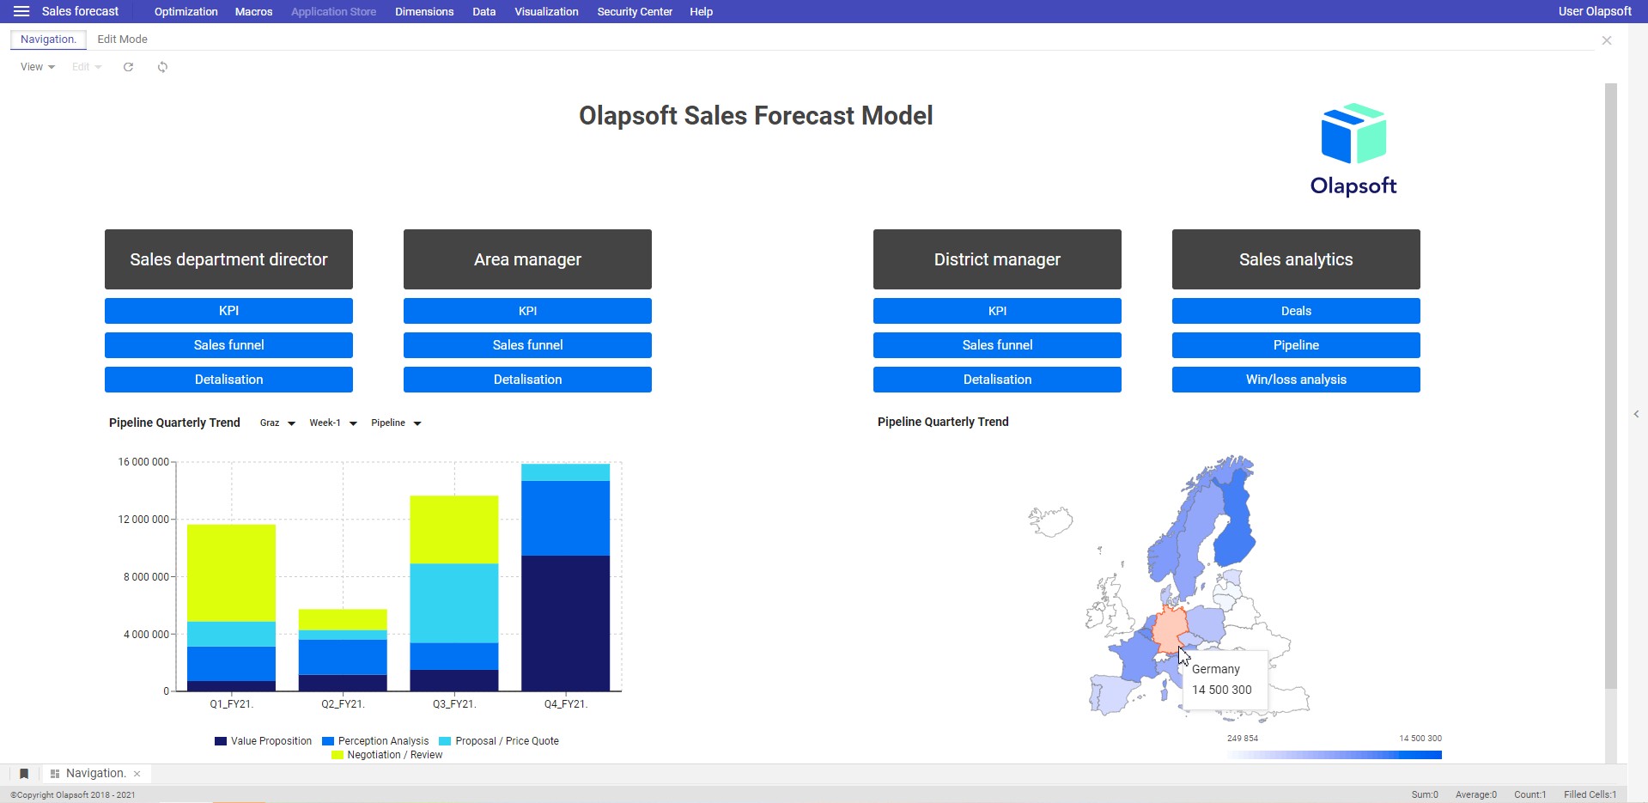Select the Q4_FY21 stacked bar
Image resolution: width=1648 pixels, height=803 pixels.
[565, 577]
